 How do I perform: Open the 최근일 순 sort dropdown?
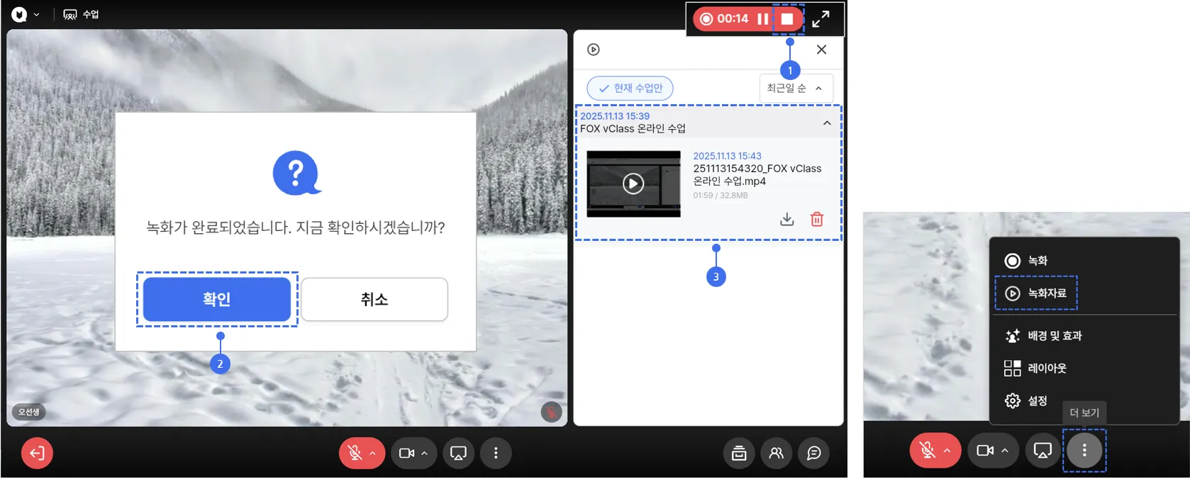(796, 89)
